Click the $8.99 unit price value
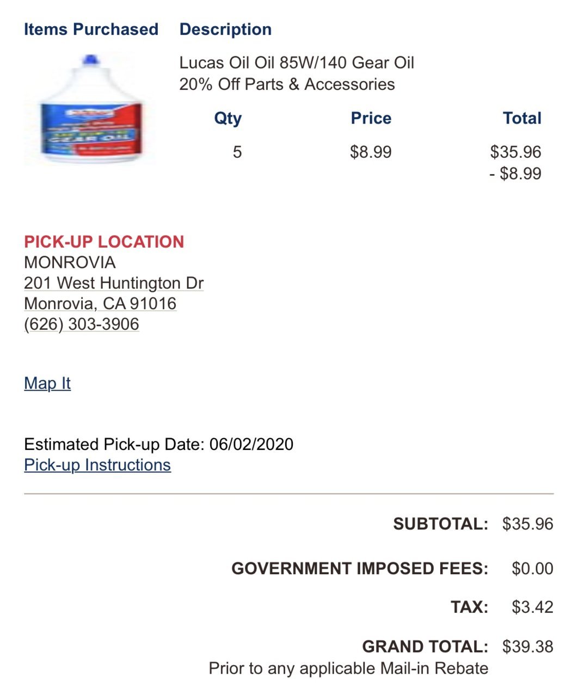The image size is (578, 696). pyautogui.click(x=371, y=152)
